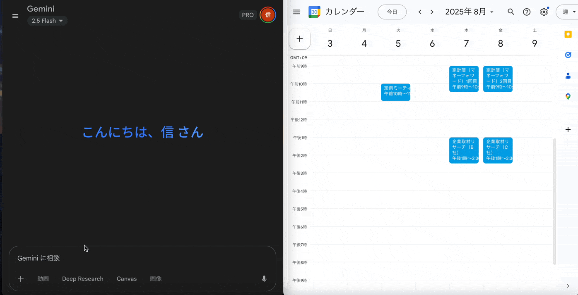Open the calendar help question mark icon
578x295 pixels.
527,12
